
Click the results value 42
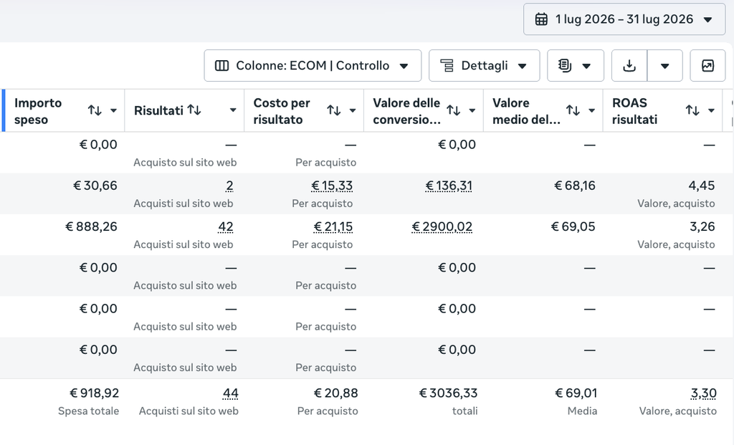coord(226,227)
